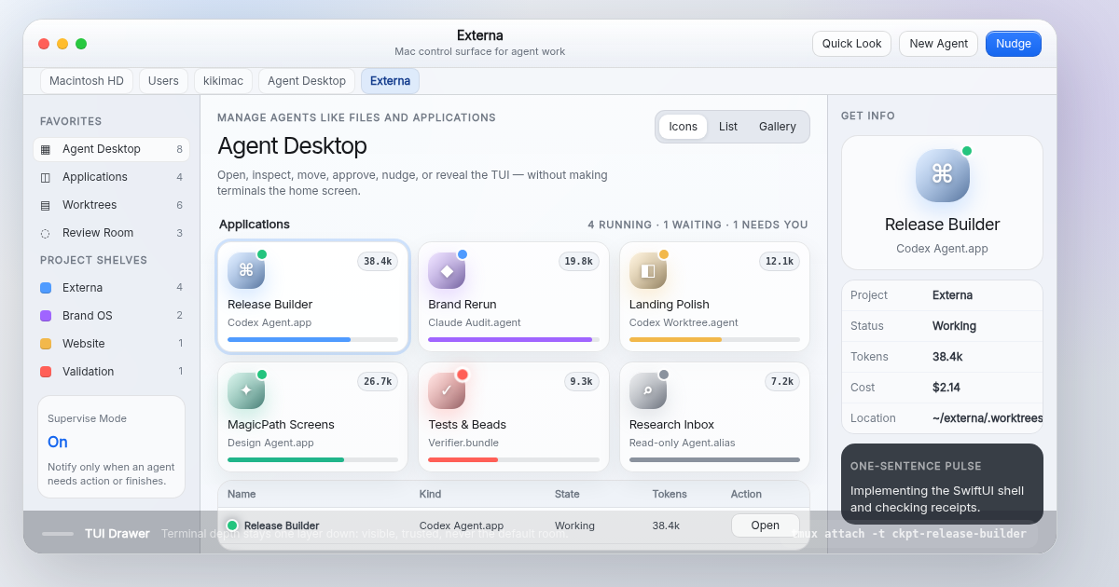Click the large Release Builder icon in Get Info
Screen dimensions: 1119x587
click(x=942, y=175)
